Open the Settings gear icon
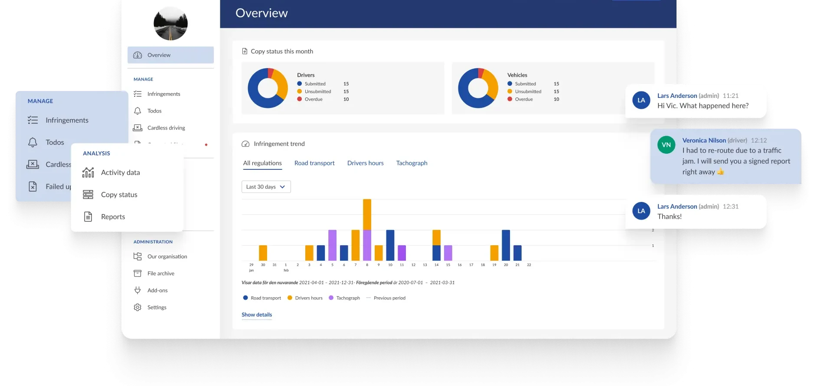817x386 pixels. pyautogui.click(x=137, y=307)
